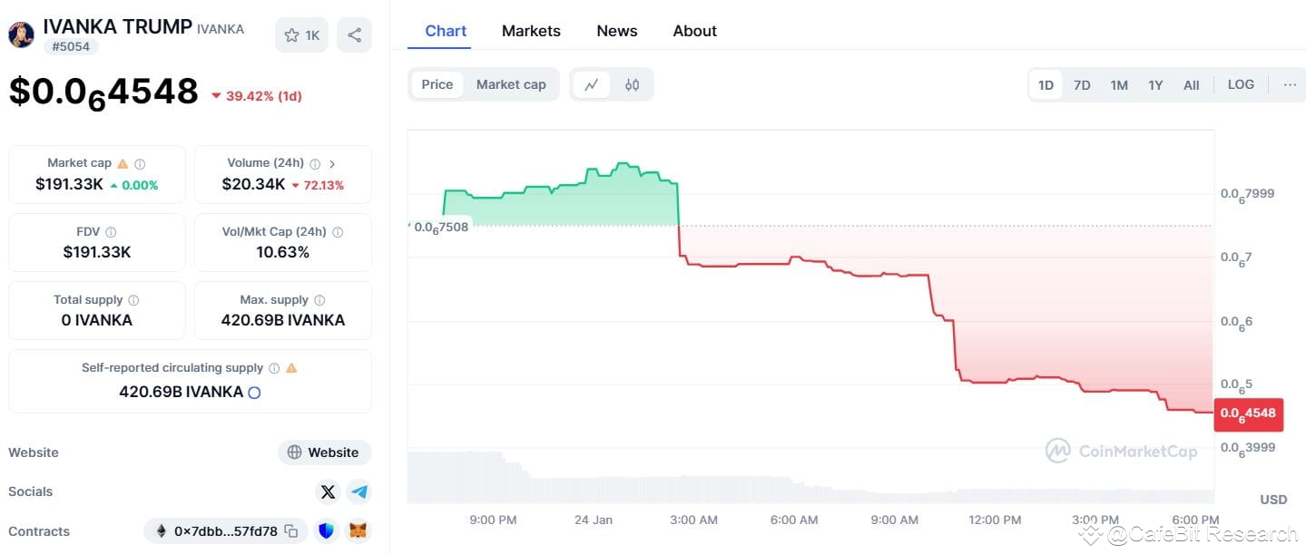1306x554 pixels.
Task: Switch to the candlestick chart icon
Action: tap(632, 84)
